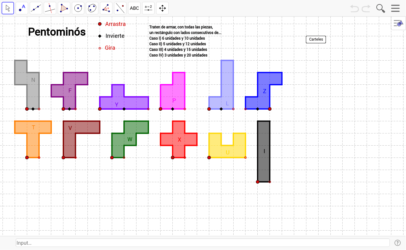The height and width of the screenshot is (250, 406).
Task: Click the 'Caso II) 5 unidades' line
Action: (178, 44)
